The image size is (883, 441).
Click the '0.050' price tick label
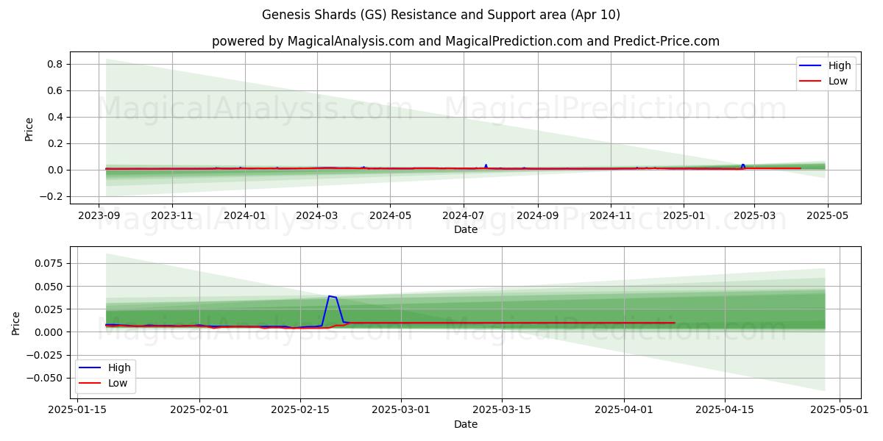click(50, 287)
